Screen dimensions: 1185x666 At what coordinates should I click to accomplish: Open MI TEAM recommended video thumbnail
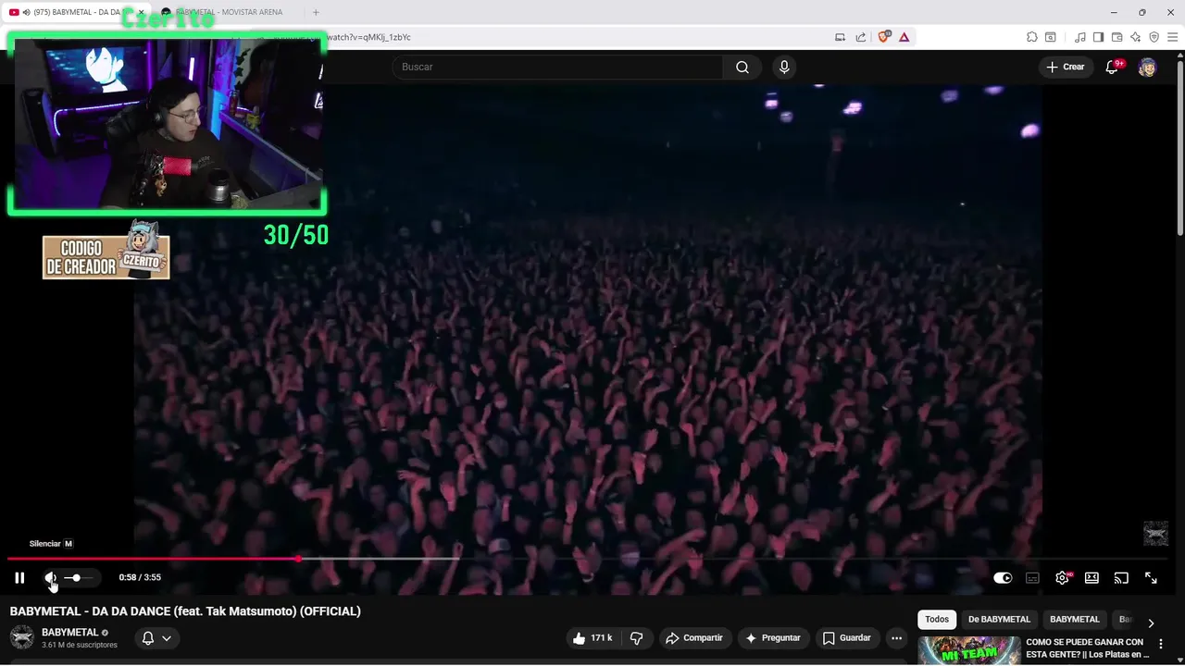[969, 651]
